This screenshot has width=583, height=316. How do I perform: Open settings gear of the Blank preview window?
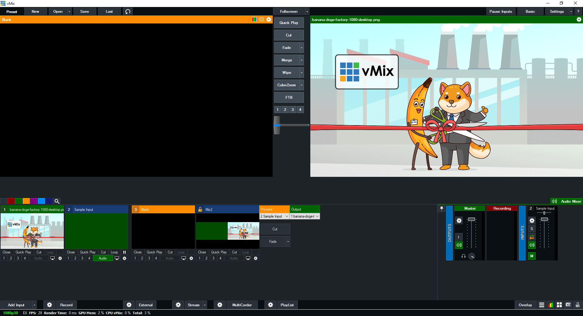tap(269, 19)
